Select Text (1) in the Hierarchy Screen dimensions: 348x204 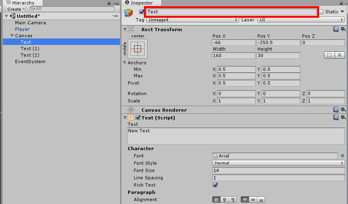click(x=30, y=49)
